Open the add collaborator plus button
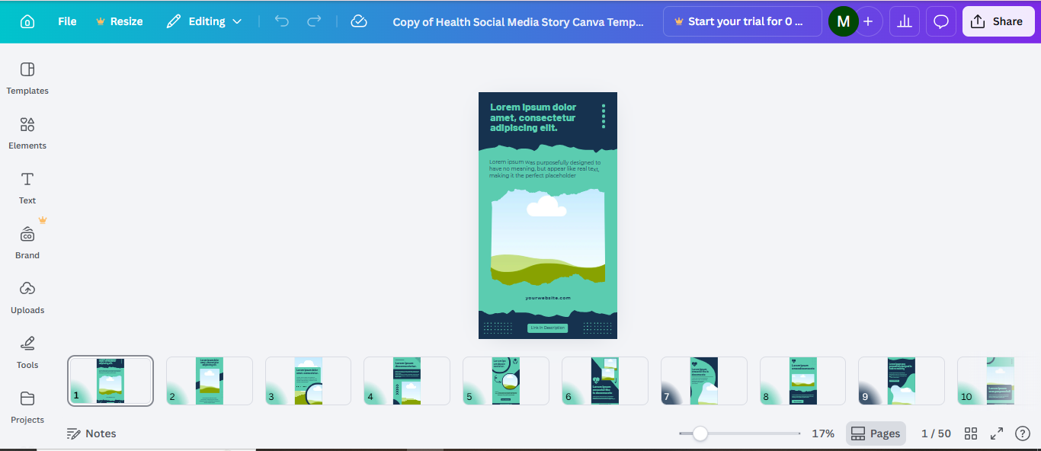The width and height of the screenshot is (1041, 451). 868,21
